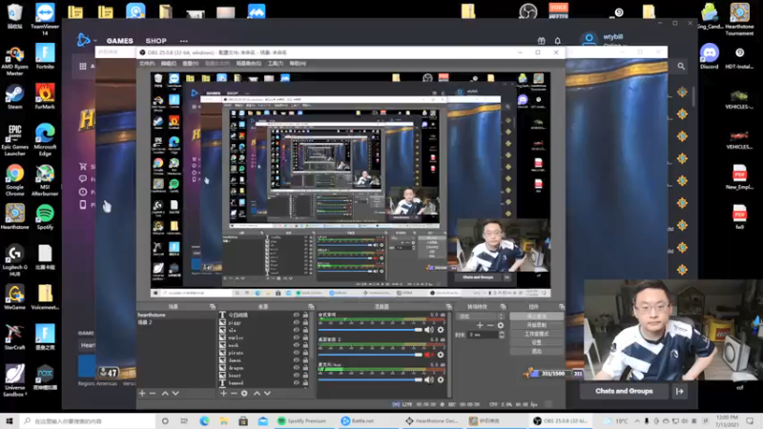Collapse Chats and Groups panel arrow
The width and height of the screenshot is (763, 429).
click(680, 391)
